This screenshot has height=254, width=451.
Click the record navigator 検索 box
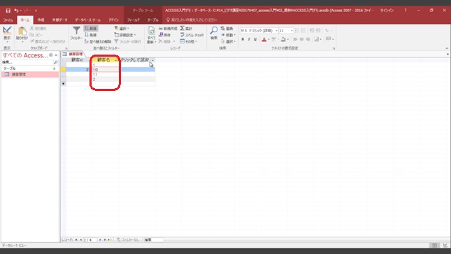point(153,239)
